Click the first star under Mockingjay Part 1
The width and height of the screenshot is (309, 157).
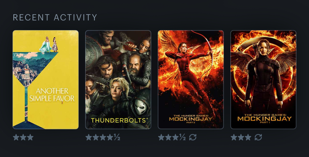coord(234,137)
